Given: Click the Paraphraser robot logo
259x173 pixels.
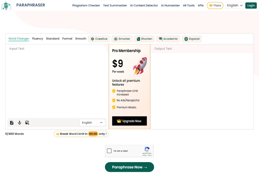Looking at the screenshot, I should [6, 6].
